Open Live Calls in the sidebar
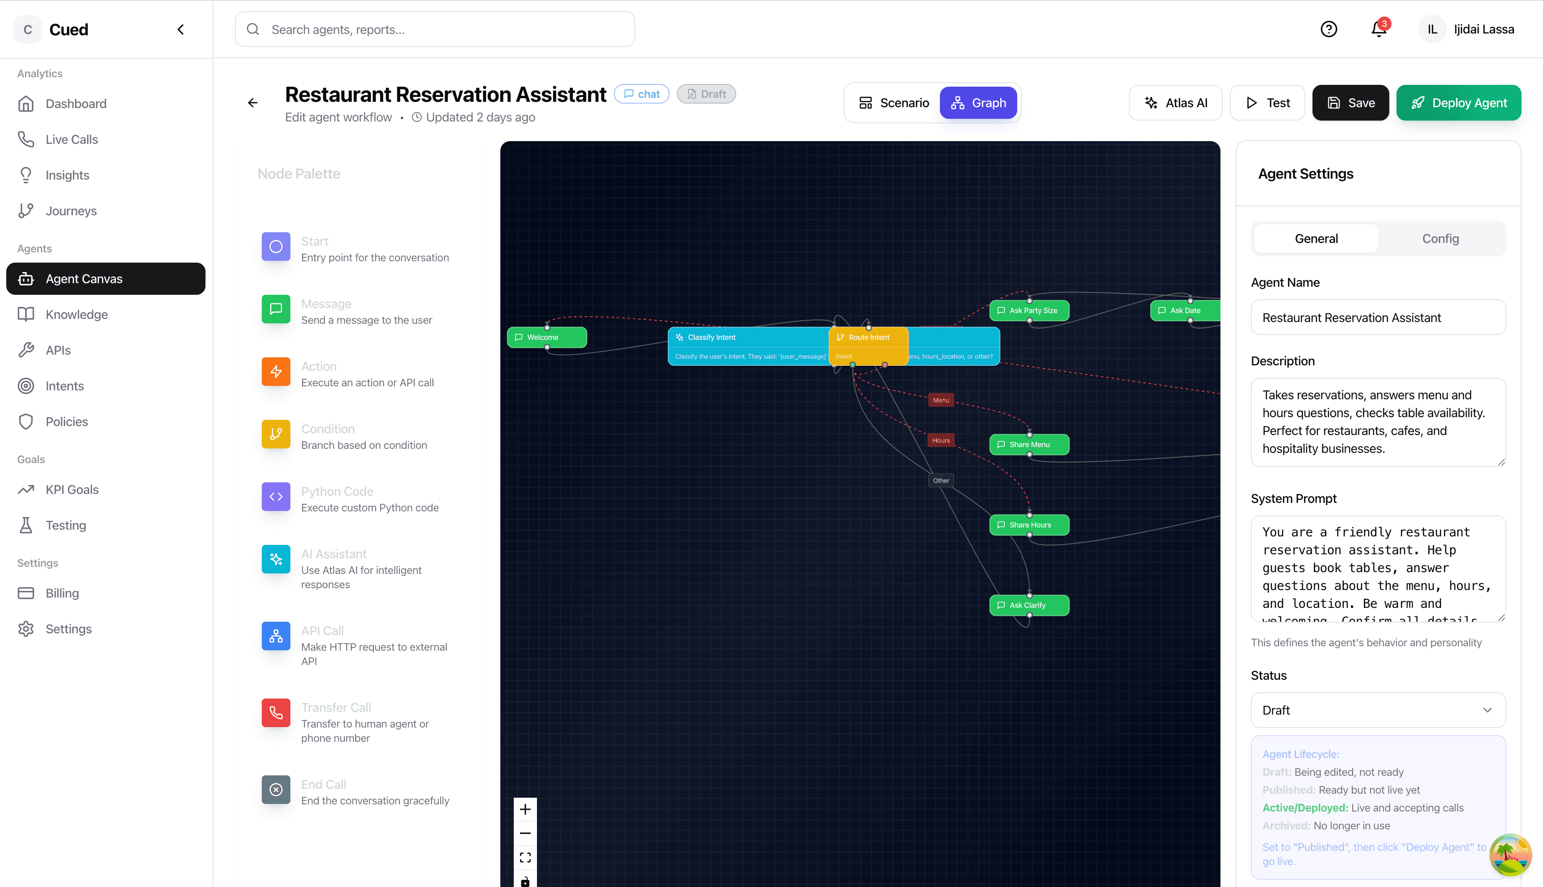The image size is (1543, 887). [x=71, y=139]
